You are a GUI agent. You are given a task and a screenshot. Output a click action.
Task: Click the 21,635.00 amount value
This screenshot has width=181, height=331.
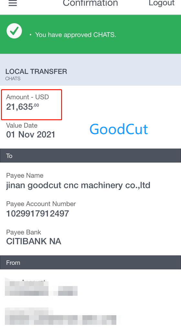(23, 107)
